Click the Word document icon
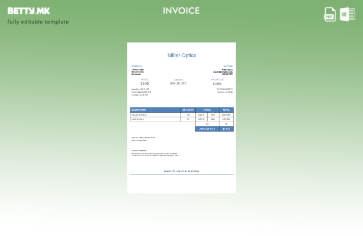Viewport: 363px width, 236px height. (x=347, y=15)
